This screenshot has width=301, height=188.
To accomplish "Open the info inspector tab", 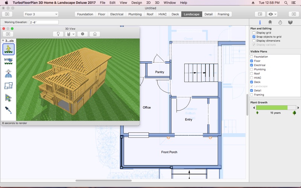I will click(x=260, y=22).
